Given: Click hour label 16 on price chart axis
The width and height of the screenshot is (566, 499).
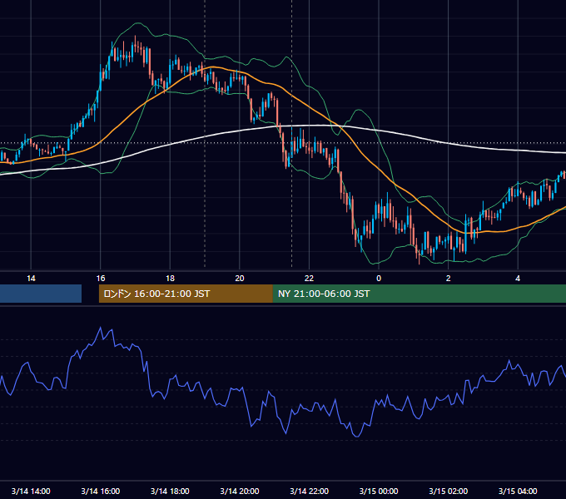Looking at the screenshot, I should (101, 279).
